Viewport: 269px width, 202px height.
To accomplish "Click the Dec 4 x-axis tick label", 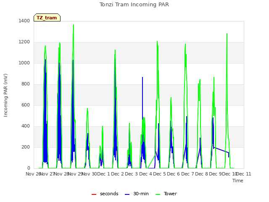I will tap(145, 174).
